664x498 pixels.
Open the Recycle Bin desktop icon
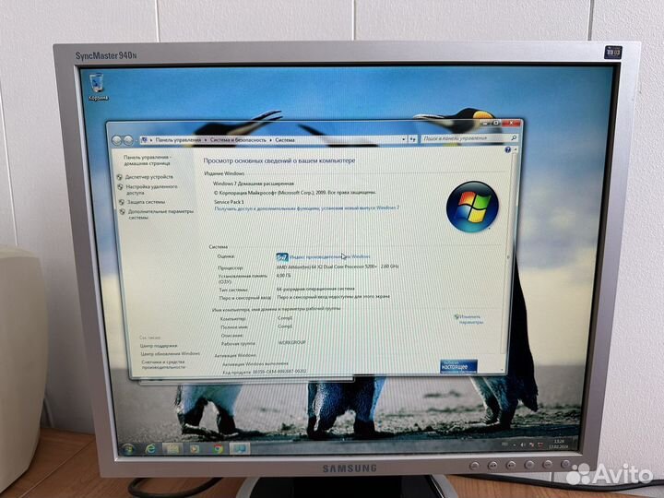pyautogui.click(x=98, y=87)
